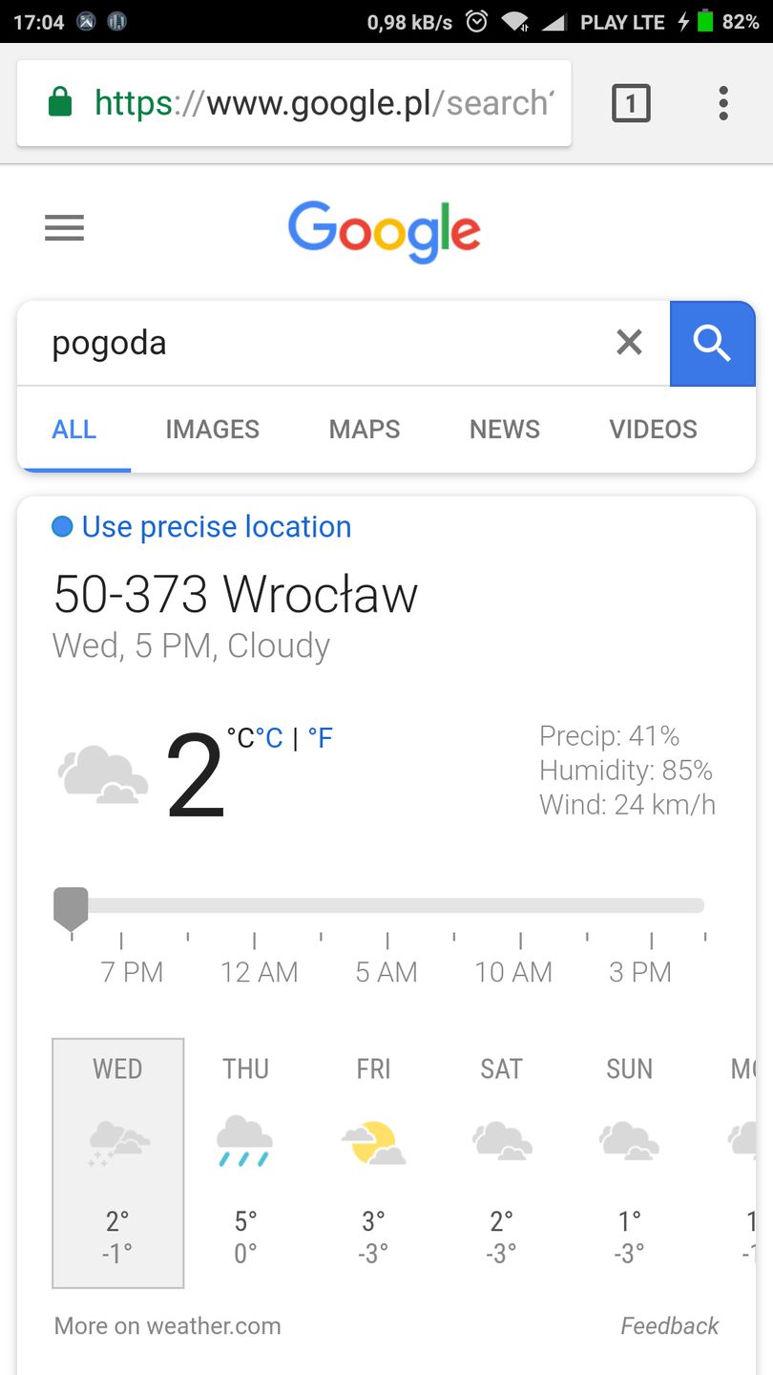
Task: Tap the green lock security icon
Action: click(x=60, y=102)
